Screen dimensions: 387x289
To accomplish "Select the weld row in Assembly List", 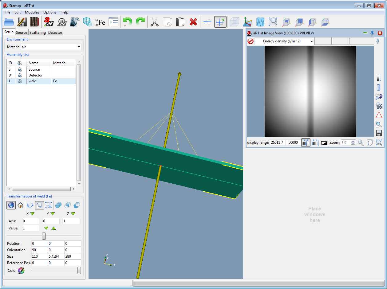I will click(41, 81).
